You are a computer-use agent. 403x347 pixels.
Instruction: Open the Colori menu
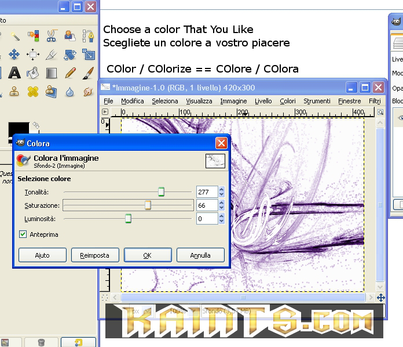pyautogui.click(x=288, y=101)
